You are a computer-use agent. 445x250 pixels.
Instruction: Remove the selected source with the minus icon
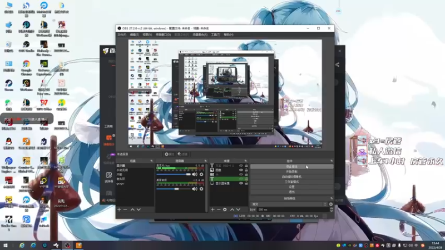219,209
